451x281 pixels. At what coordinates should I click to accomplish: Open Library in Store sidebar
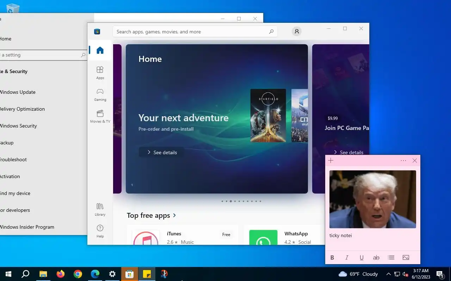(100, 209)
